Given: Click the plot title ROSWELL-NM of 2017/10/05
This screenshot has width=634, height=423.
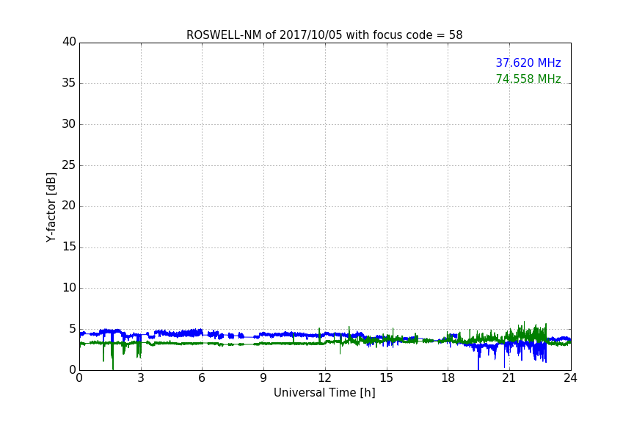Looking at the screenshot, I should [x=324, y=35].
